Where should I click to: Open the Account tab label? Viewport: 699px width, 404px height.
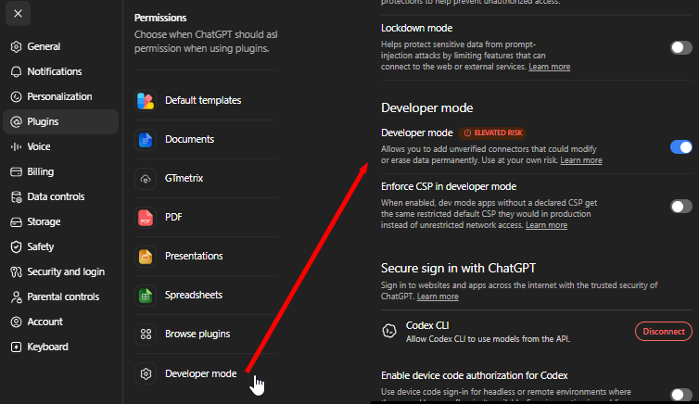[x=45, y=322]
